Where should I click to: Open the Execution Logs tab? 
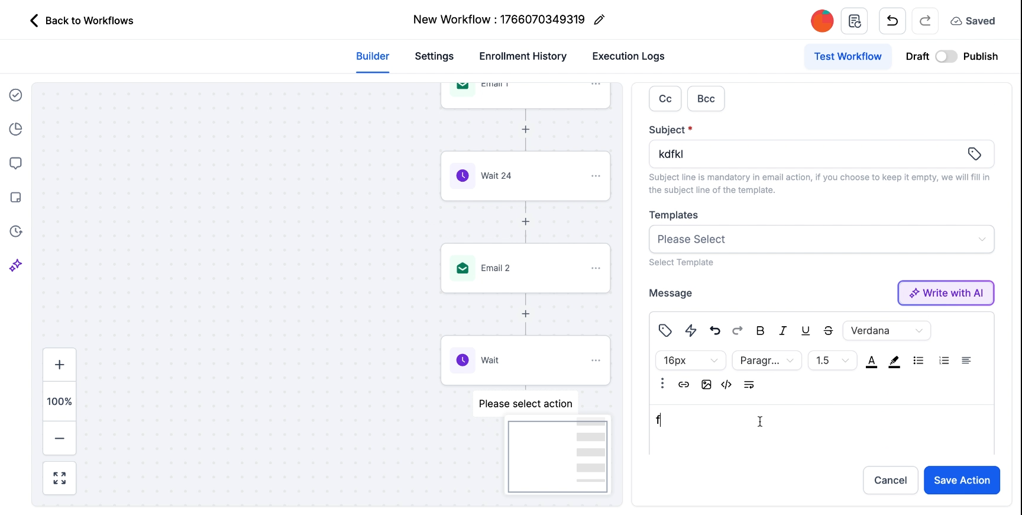click(628, 56)
